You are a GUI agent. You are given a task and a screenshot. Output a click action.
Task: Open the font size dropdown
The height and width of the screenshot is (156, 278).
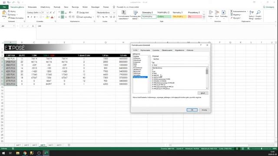[47, 13]
